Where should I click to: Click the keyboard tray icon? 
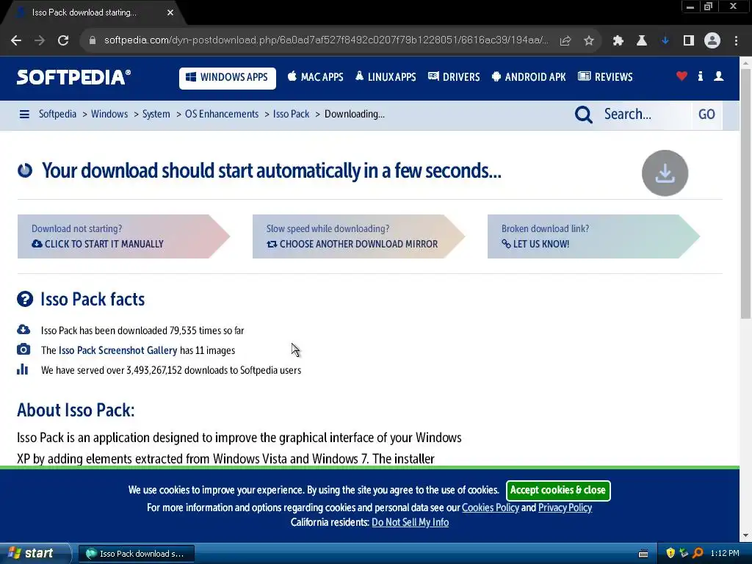643,554
